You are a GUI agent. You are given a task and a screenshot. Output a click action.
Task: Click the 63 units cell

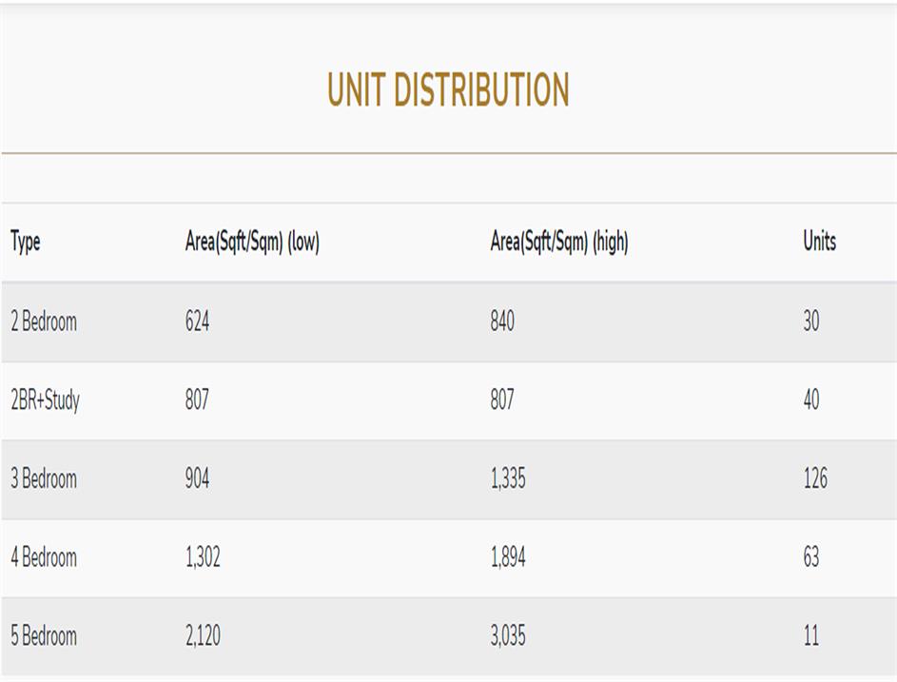810,556
